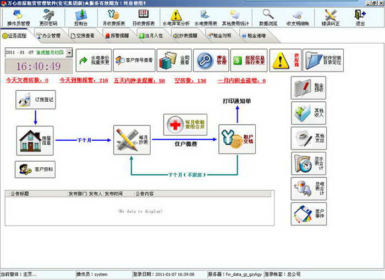
Task: Click the 每月抄表 pencil-ruler button
Action: 132,140
